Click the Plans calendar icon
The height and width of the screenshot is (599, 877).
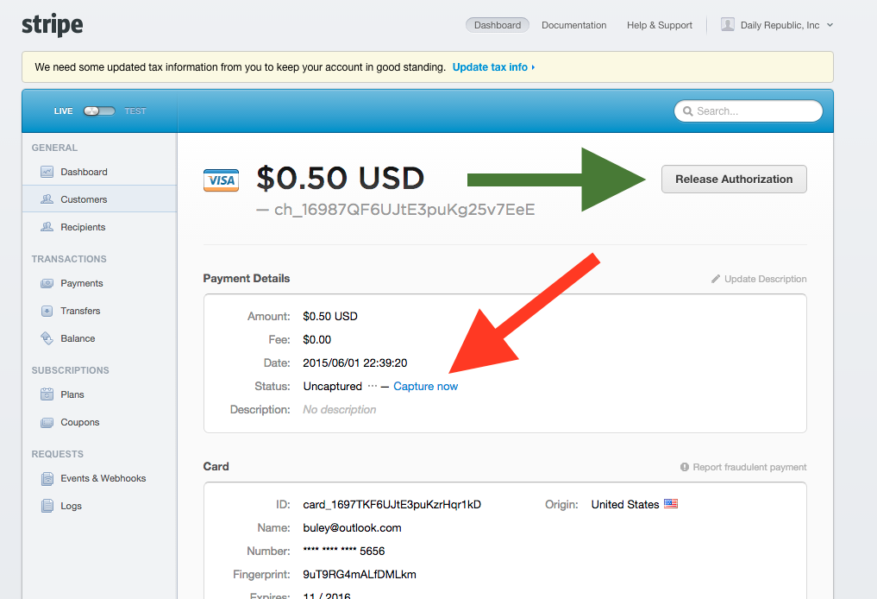point(47,394)
